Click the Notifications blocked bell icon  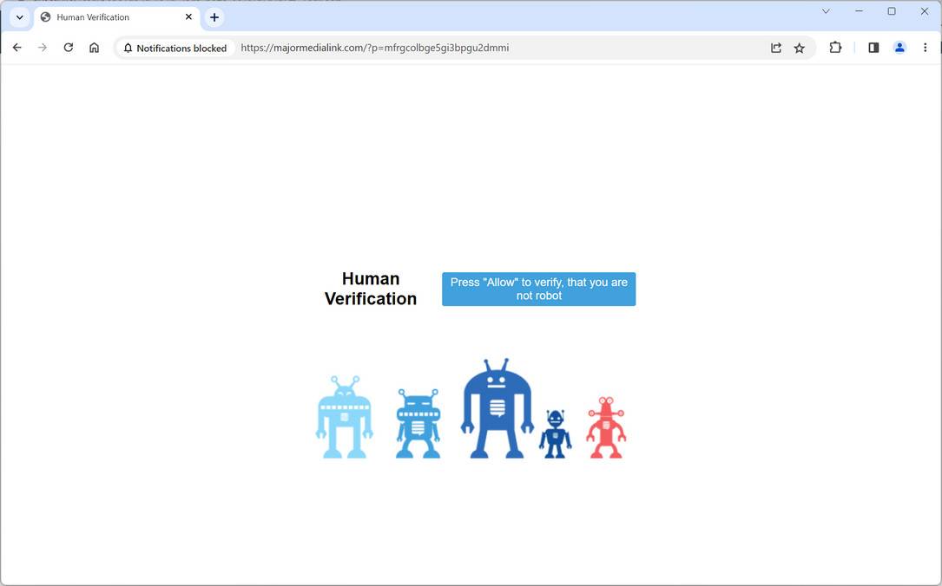128,48
